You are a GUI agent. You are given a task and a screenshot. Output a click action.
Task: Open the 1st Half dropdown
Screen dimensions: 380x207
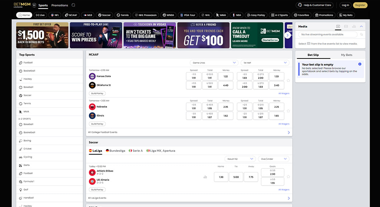point(265,63)
